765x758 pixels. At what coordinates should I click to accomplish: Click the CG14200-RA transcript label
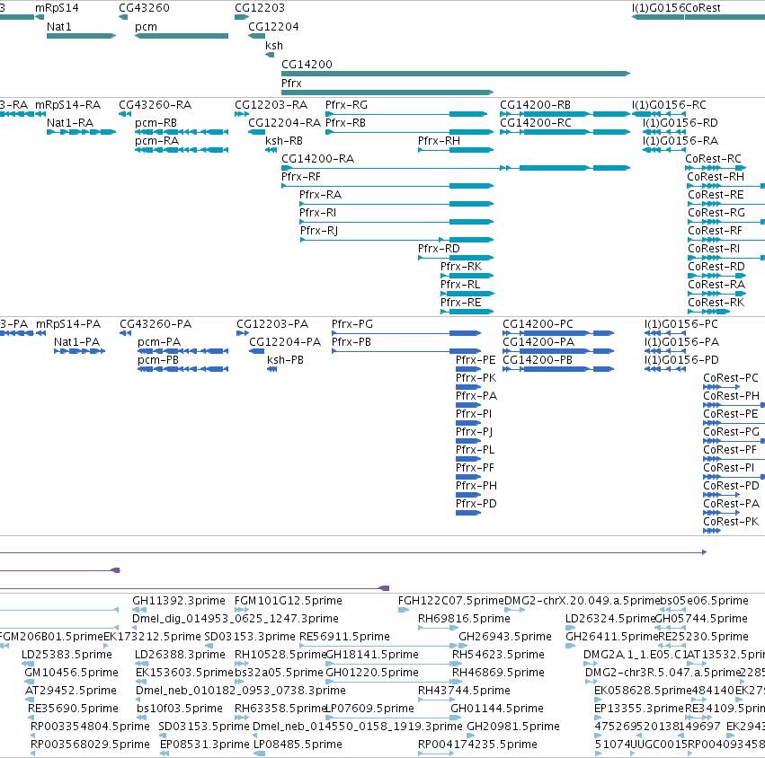click(x=317, y=159)
